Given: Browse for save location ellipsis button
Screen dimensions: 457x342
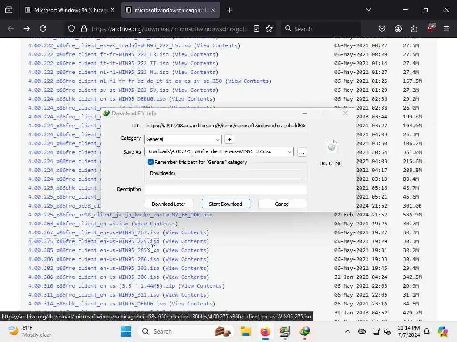Looking at the screenshot, I should [302, 152].
